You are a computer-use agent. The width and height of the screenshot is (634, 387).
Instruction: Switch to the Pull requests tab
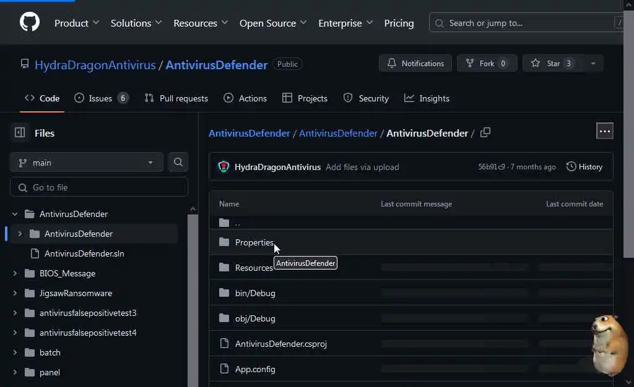point(176,98)
